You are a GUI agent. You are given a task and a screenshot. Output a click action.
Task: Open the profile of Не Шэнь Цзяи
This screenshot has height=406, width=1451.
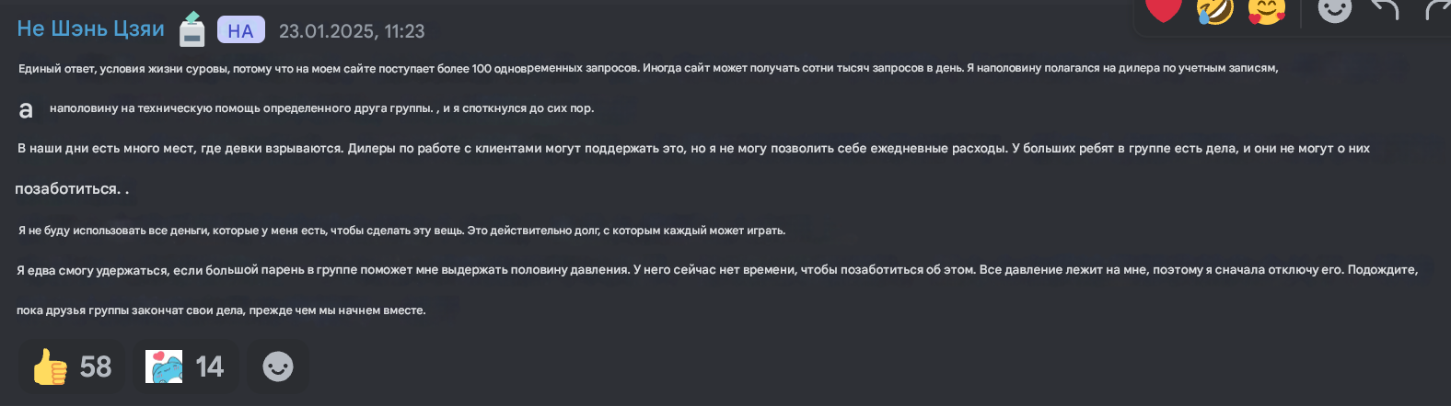[x=90, y=29]
